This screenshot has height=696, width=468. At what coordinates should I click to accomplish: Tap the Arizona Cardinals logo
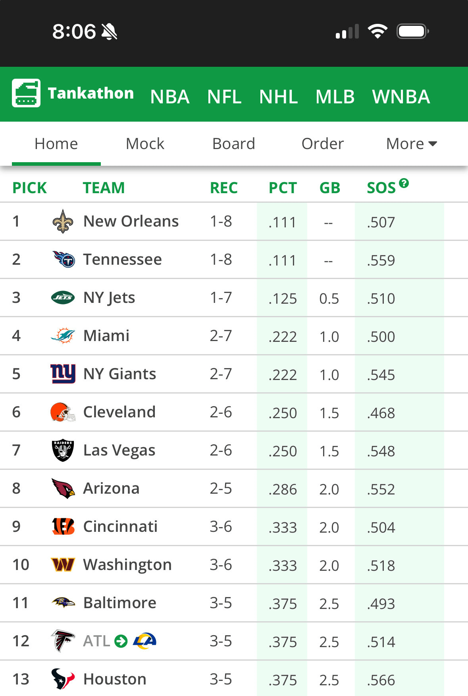pos(63,489)
